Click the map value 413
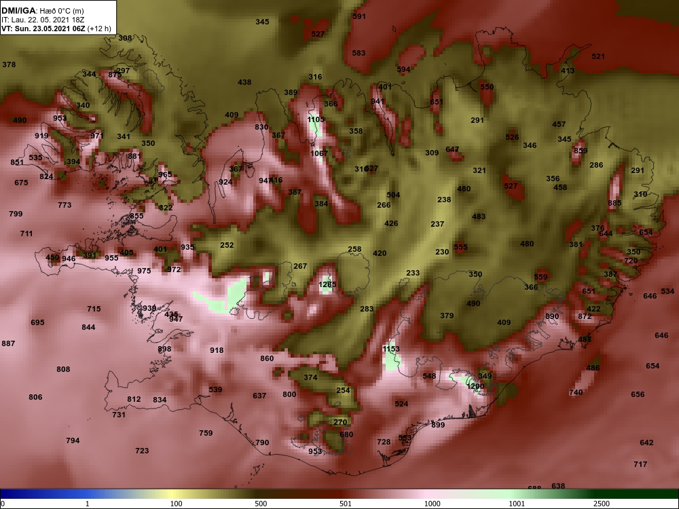The height and width of the screenshot is (509, 679). [567, 71]
